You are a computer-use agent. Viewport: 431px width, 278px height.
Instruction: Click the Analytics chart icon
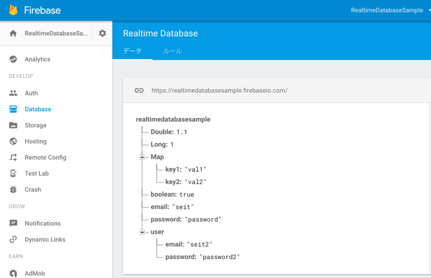point(13,59)
